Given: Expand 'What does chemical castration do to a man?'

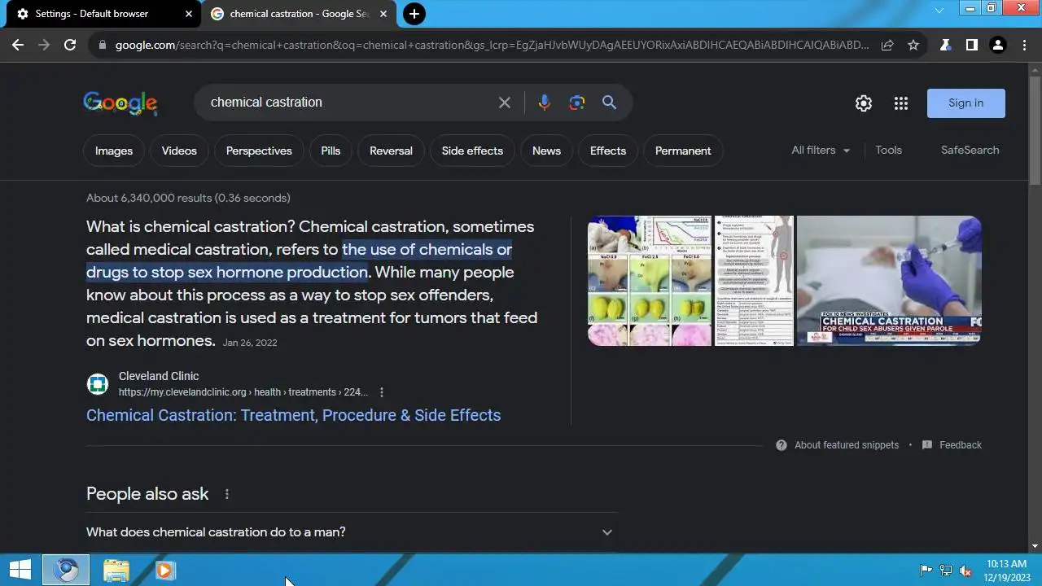Looking at the screenshot, I should (352, 532).
